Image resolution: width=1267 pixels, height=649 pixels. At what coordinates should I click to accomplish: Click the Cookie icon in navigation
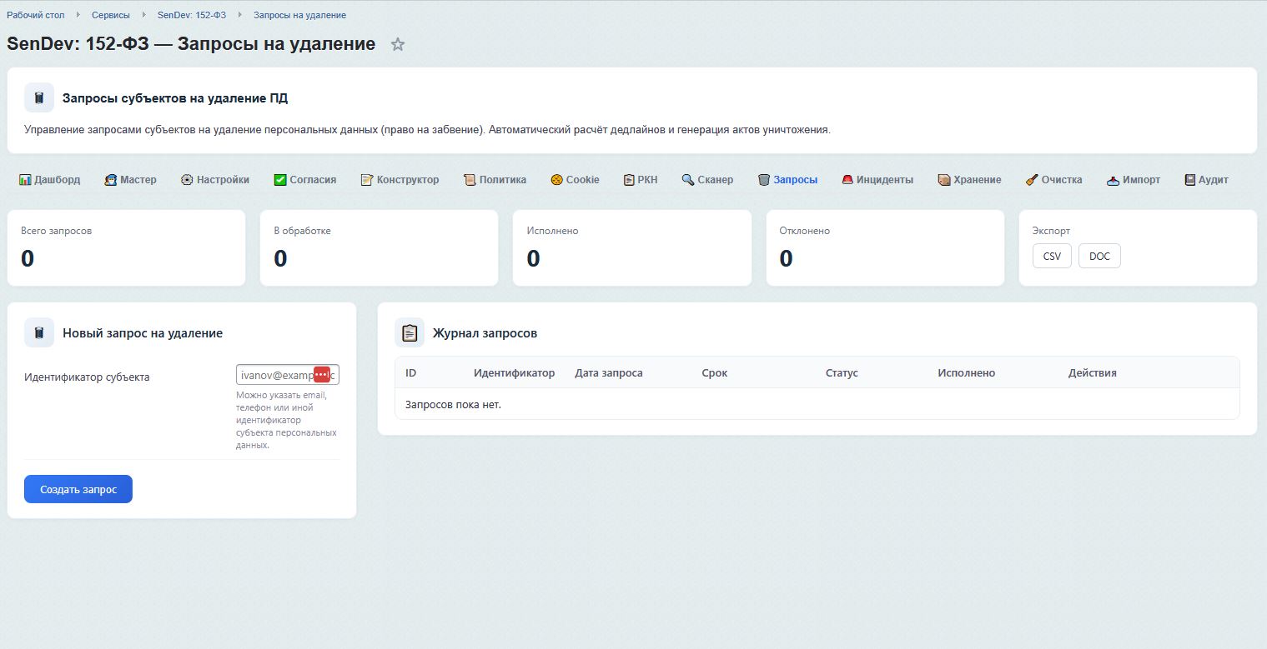[556, 180]
